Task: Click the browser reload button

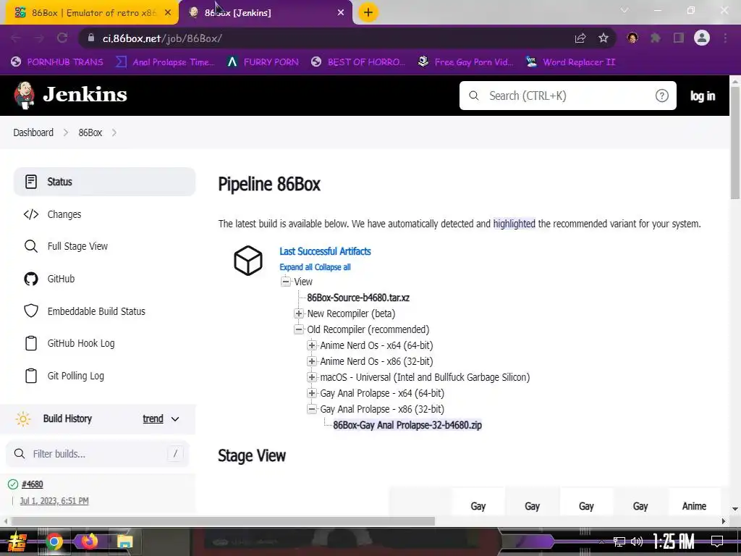Action: 62,38
